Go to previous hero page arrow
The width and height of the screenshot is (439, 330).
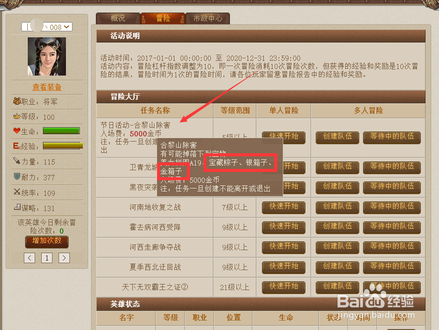click(x=29, y=258)
